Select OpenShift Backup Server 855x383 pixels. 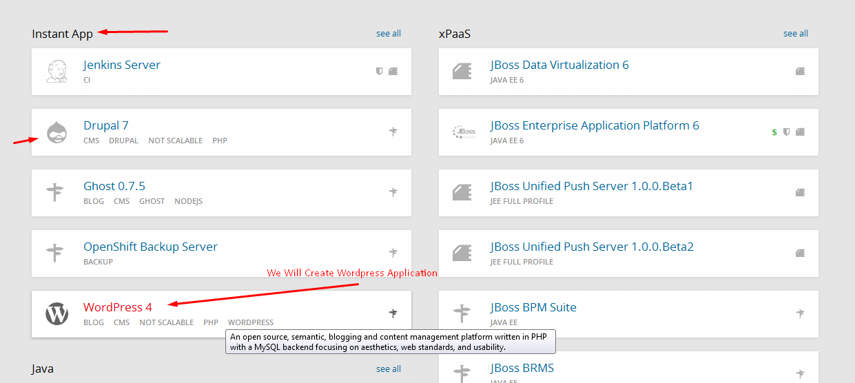click(150, 247)
